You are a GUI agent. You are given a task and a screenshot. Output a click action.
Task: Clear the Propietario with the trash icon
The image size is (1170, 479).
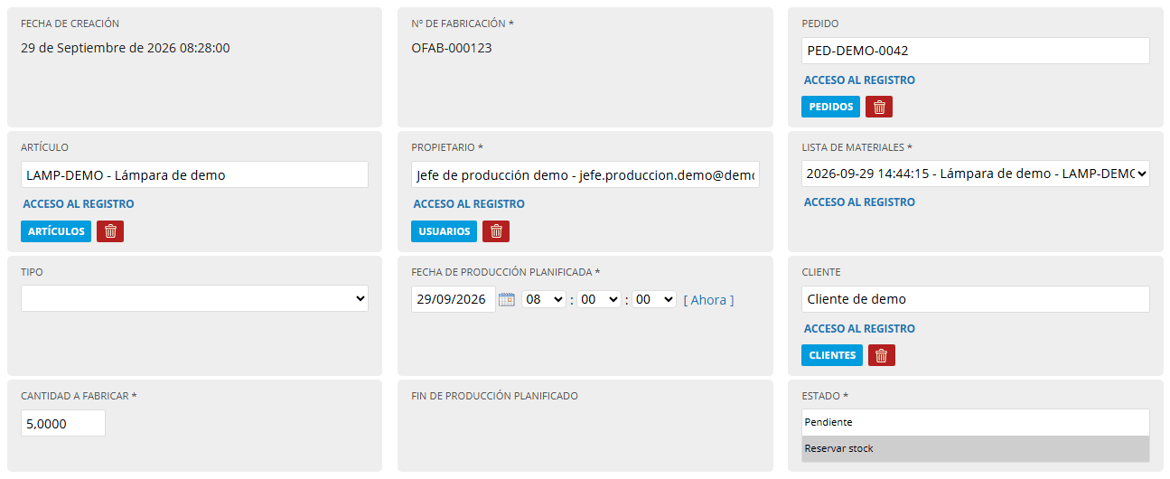tap(496, 231)
